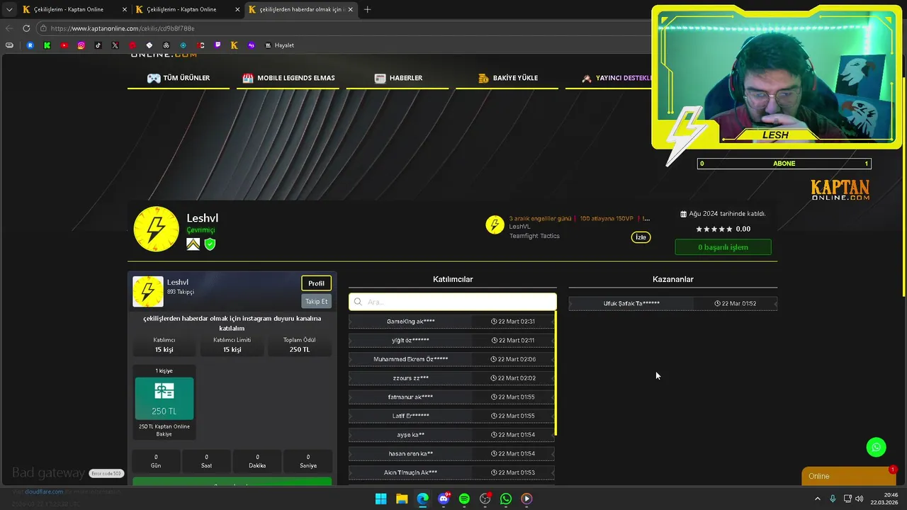
Task: Open the Online chat widget
Action: pos(848,476)
